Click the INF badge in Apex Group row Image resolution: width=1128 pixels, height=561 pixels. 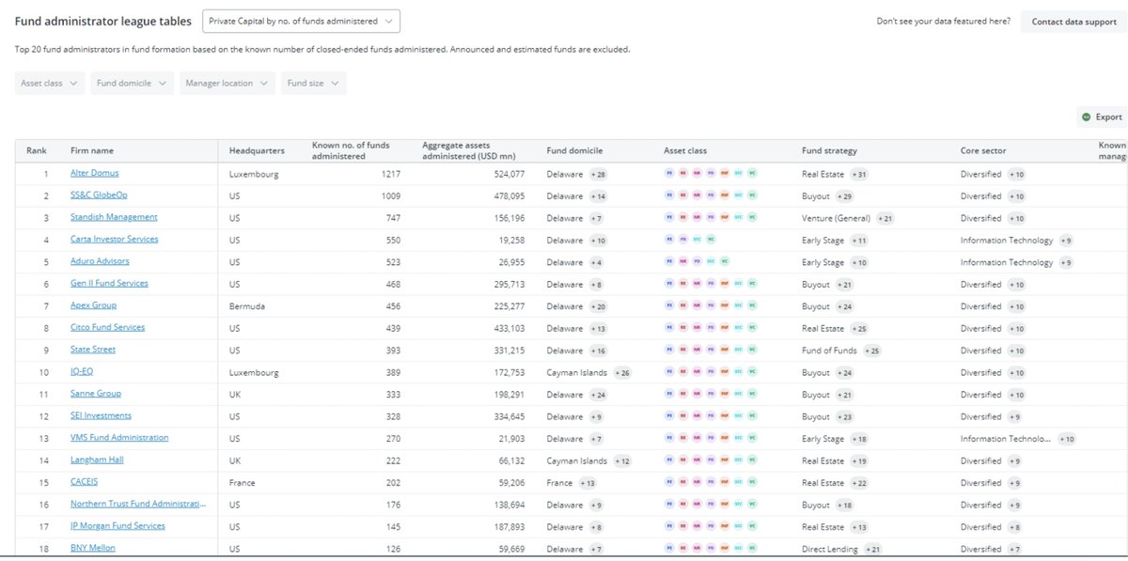point(725,306)
